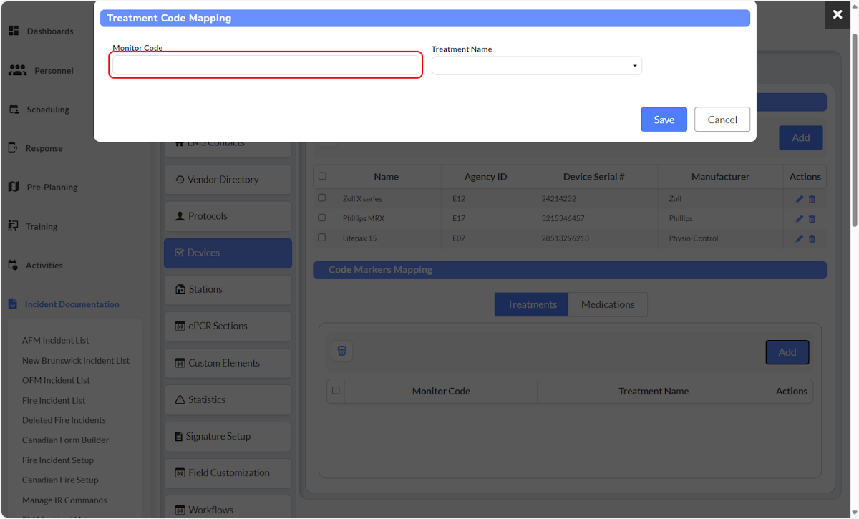Click the Treatment Name column header
Image resolution: width=859 pixels, height=519 pixels.
tap(654, 392)
